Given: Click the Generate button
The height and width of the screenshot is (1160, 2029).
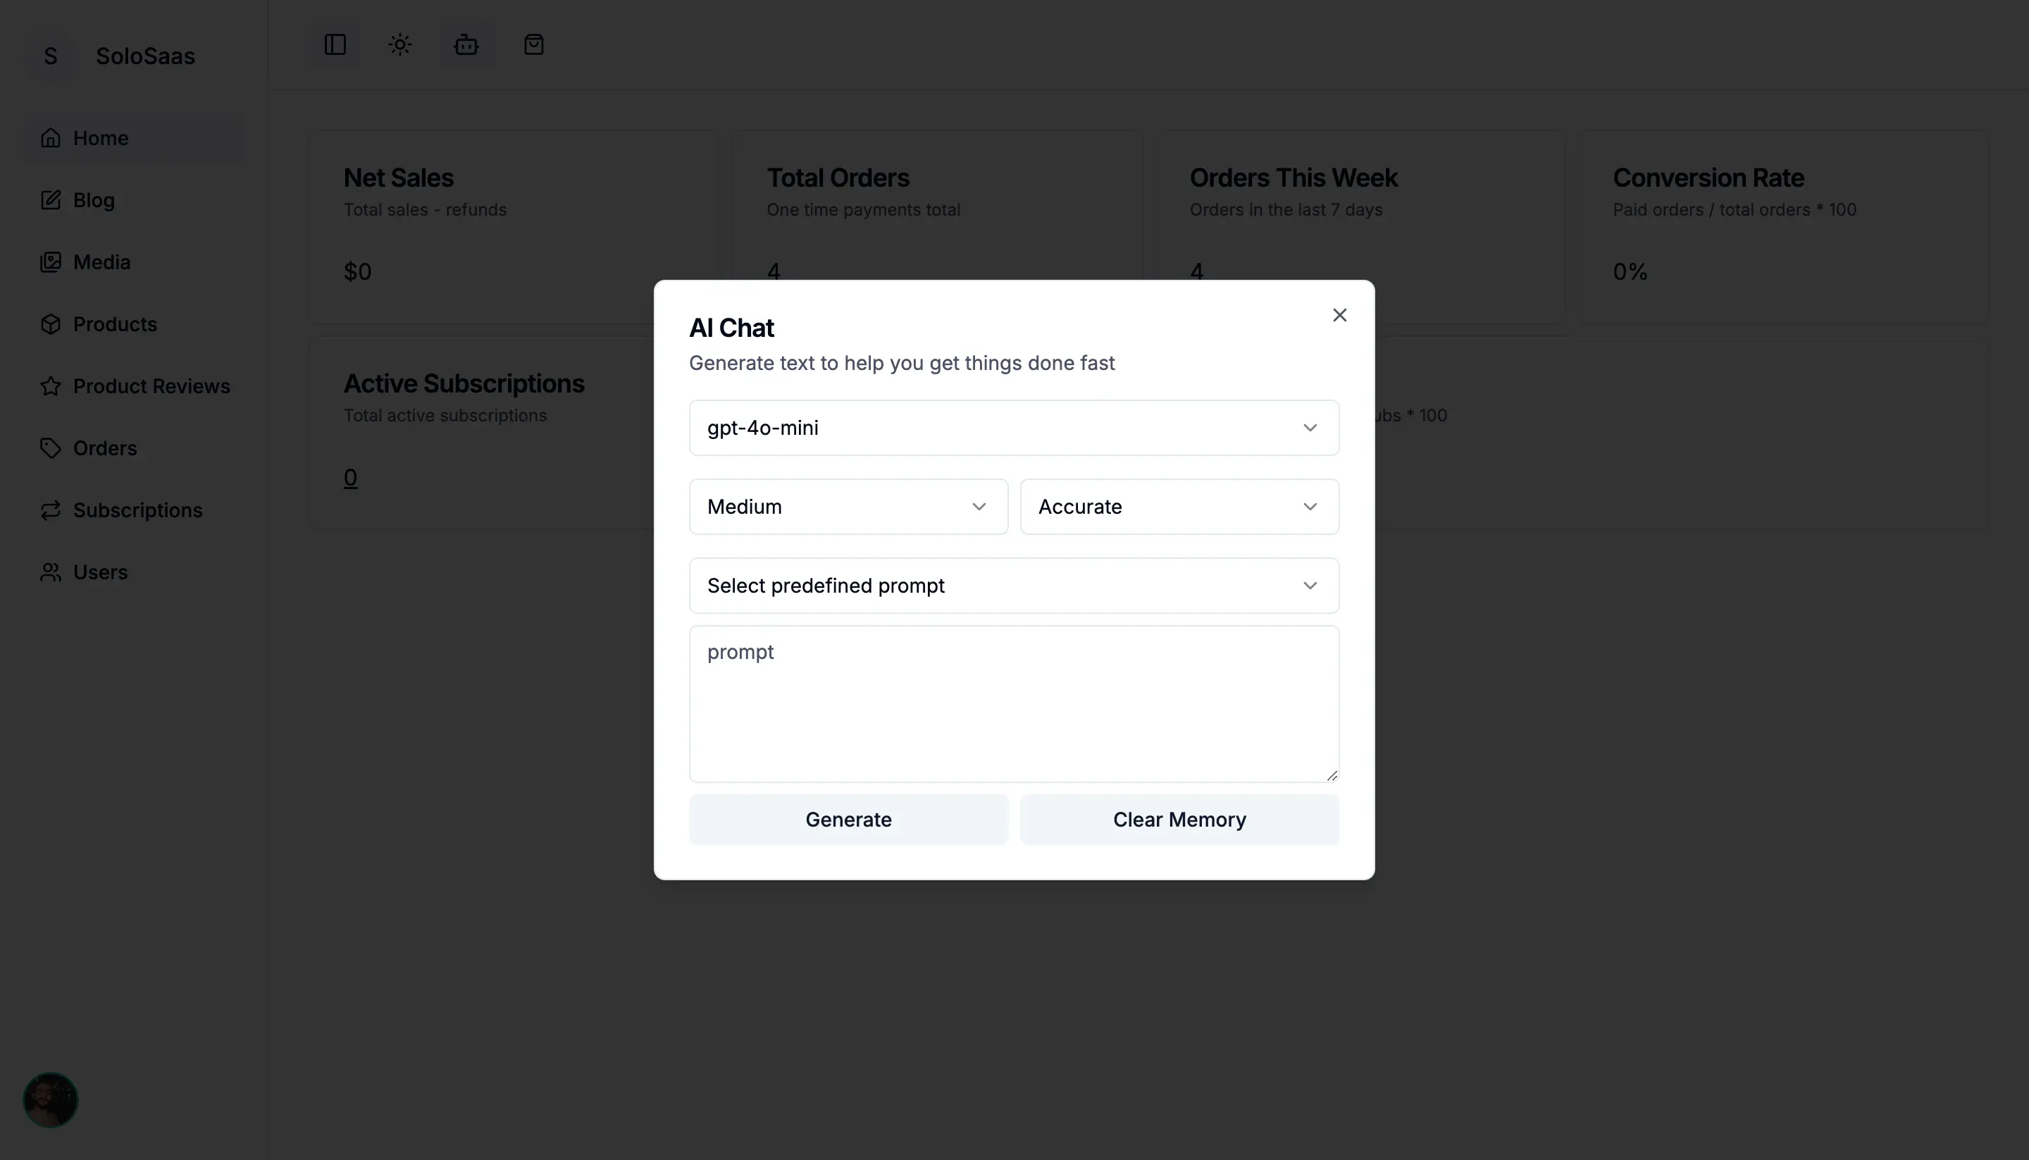Looking at the screenshot, I should click(848, 820).
